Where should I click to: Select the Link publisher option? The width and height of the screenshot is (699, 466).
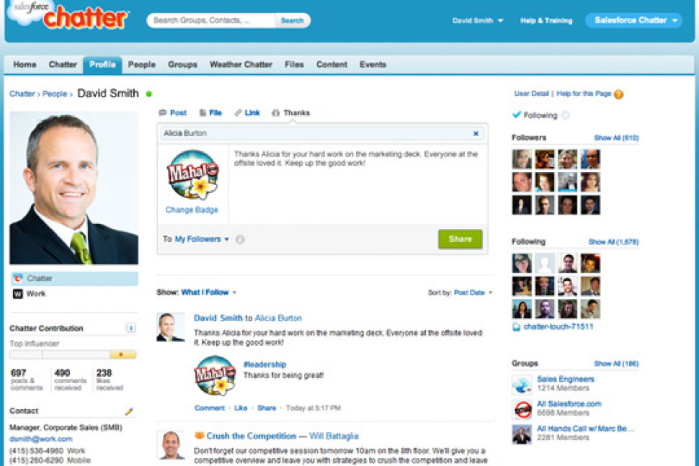click(247, 112)
